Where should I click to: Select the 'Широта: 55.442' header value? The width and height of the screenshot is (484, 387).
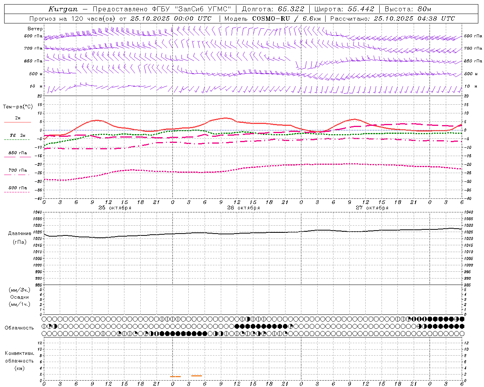pyautogui.click(x=344, y=9)
